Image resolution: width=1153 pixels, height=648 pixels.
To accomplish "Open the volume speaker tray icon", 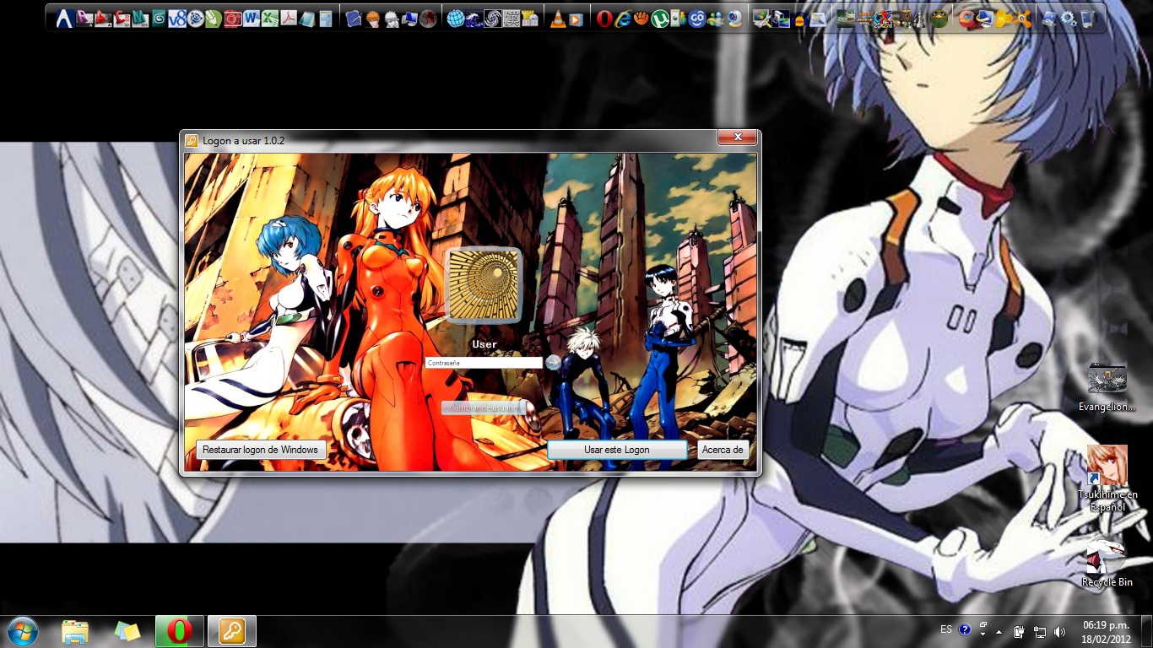I will click(x=1059, y=631).
